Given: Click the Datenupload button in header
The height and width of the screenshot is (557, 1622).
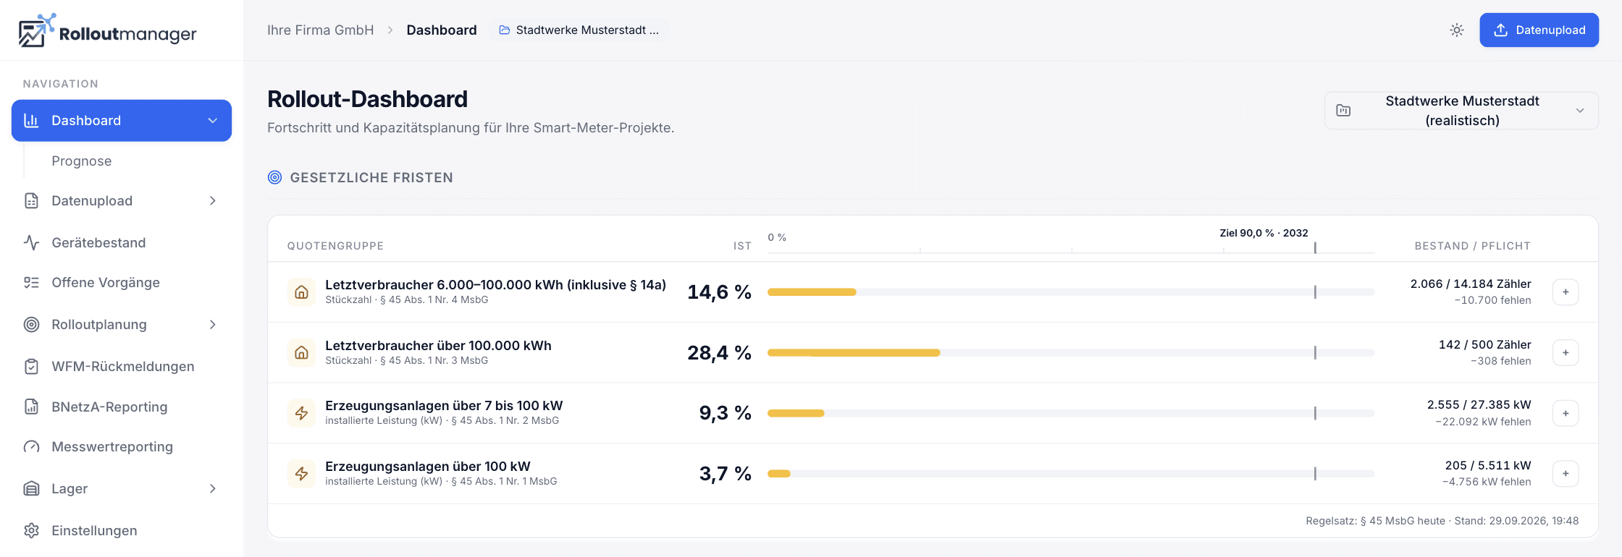Looking at the screenshot, I should [x=1539, y=30].
